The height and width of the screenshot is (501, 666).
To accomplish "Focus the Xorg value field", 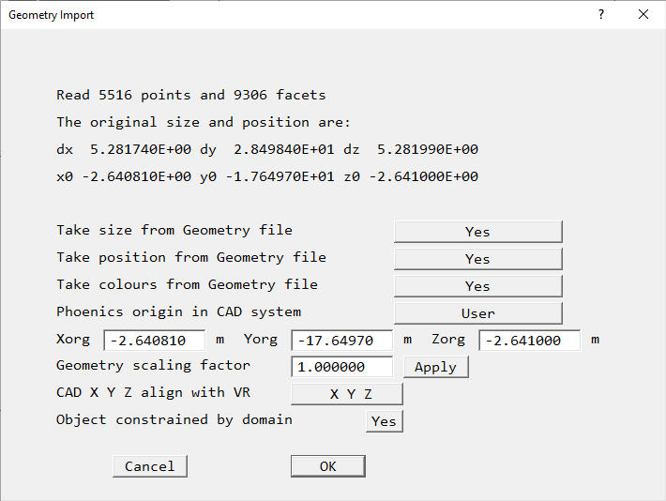I will pyautogui.click(x=154, y=341).
